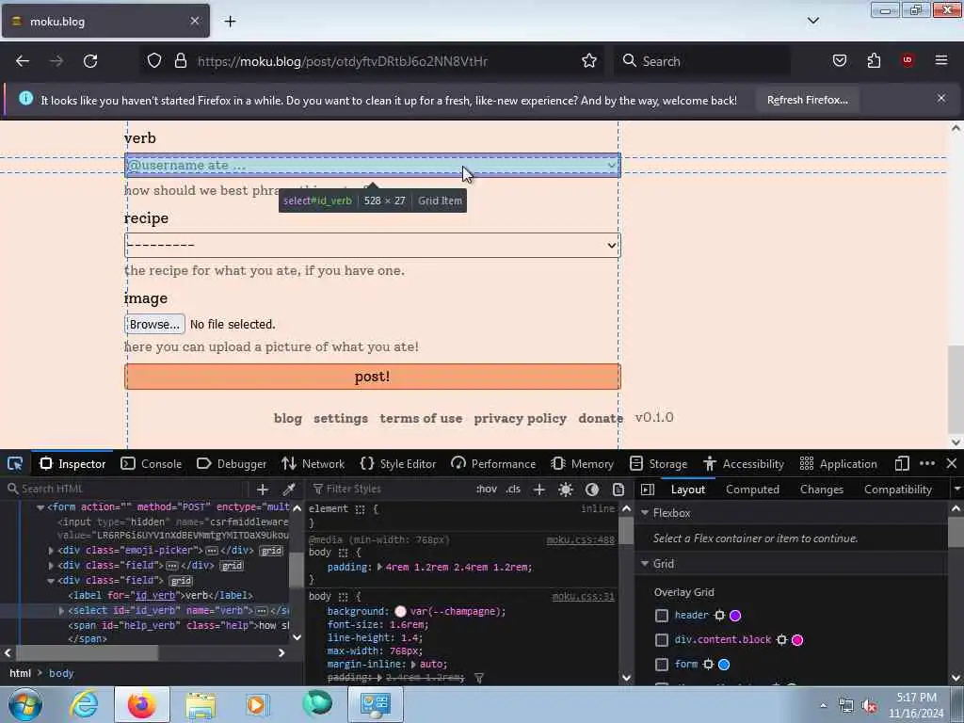Go back to the previous page

pos(23,61)
